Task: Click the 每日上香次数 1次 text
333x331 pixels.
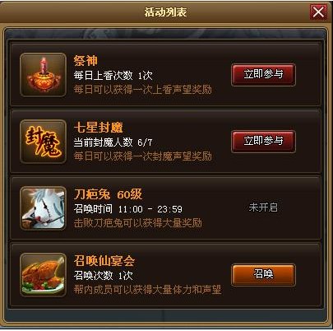Action: coord(113,75)
